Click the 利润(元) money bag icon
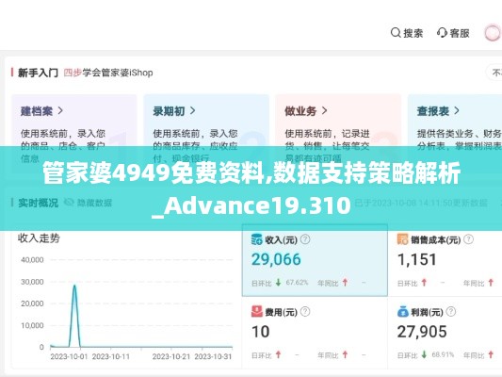 (403, 312)
